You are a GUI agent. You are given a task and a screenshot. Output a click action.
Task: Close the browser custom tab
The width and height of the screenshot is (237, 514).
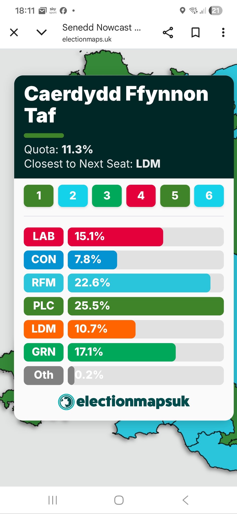[14, 32]
